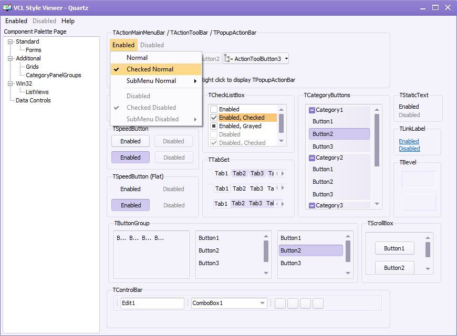Click TScrollBox scroll down arrow

[428, 269]
